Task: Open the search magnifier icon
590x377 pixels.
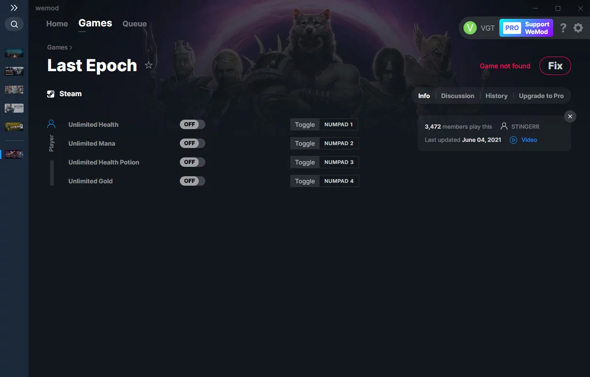Action: click(14, 24)
